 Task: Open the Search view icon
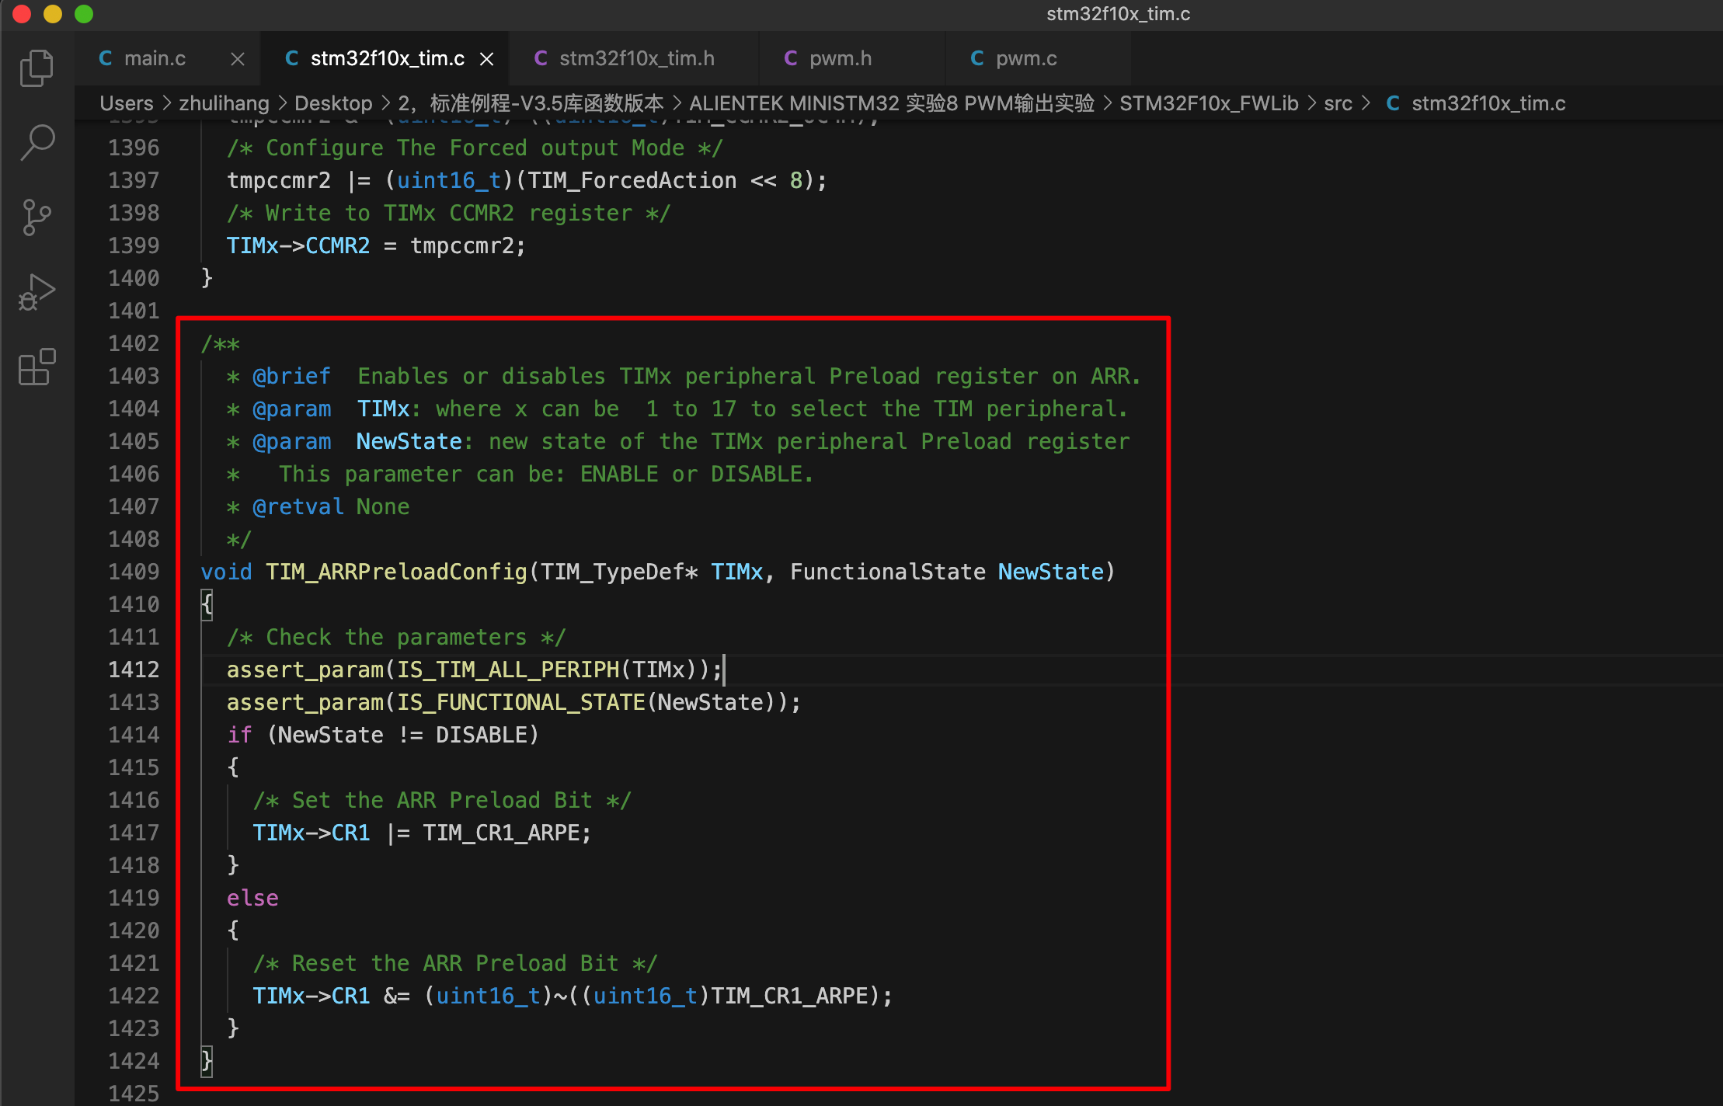tap(37, 143)
